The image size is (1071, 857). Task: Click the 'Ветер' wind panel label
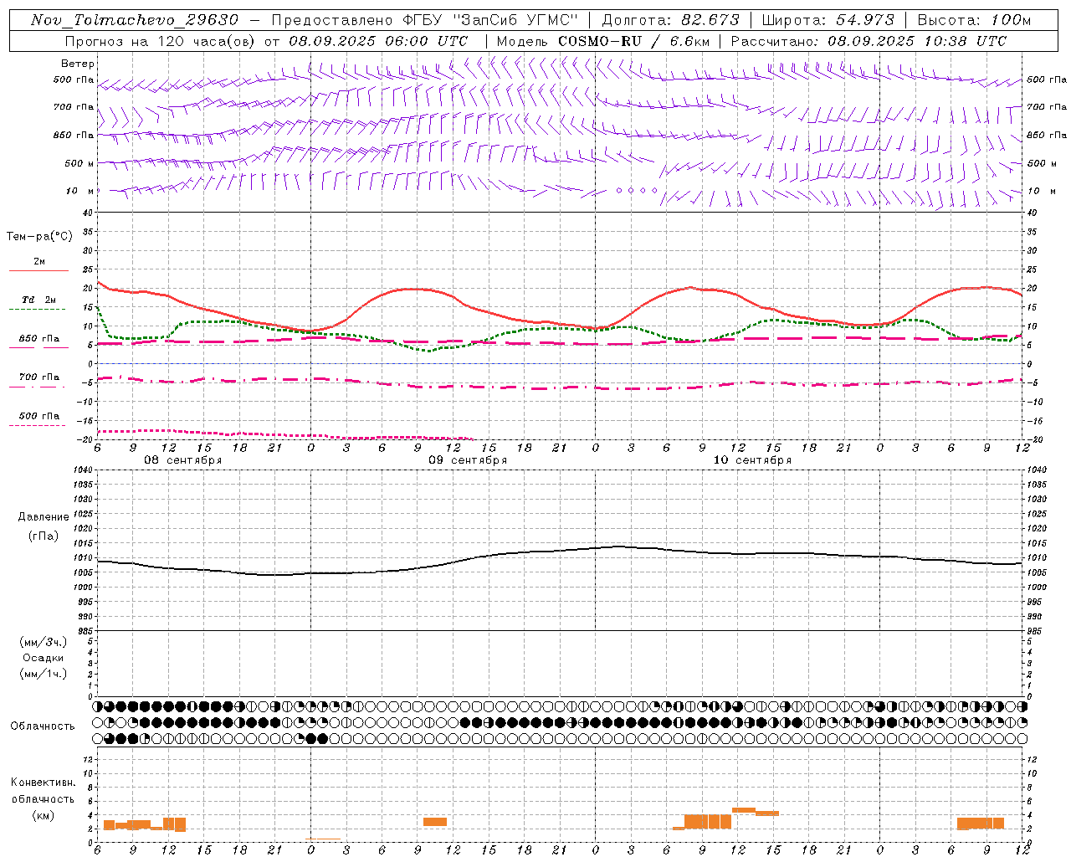click(78, 64)
